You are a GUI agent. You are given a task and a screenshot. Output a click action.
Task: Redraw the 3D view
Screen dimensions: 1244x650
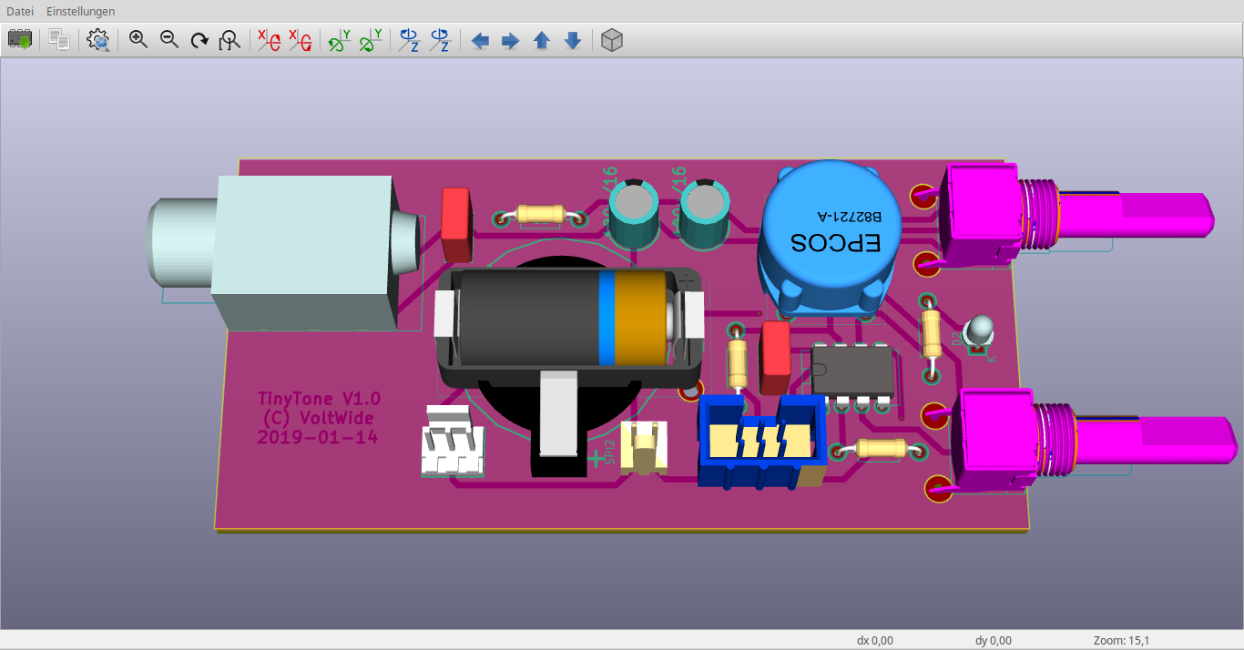199,40
